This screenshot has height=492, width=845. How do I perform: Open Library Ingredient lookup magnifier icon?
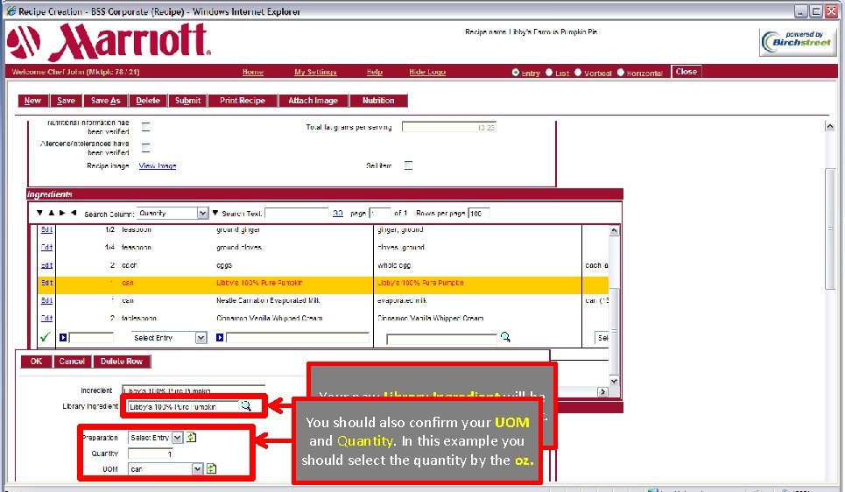click(x=246, y=406)
